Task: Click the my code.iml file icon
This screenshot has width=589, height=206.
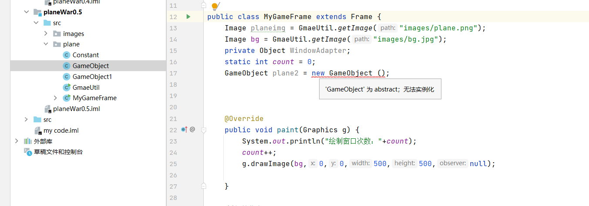Action: click(38, 131)
